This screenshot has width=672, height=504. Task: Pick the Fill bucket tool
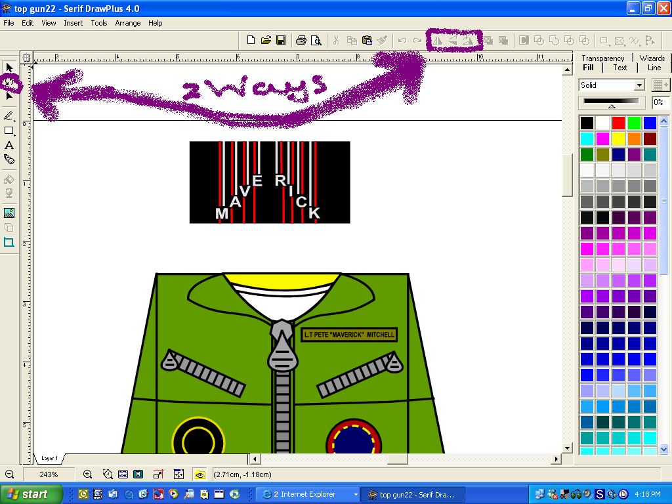(9, 178)
